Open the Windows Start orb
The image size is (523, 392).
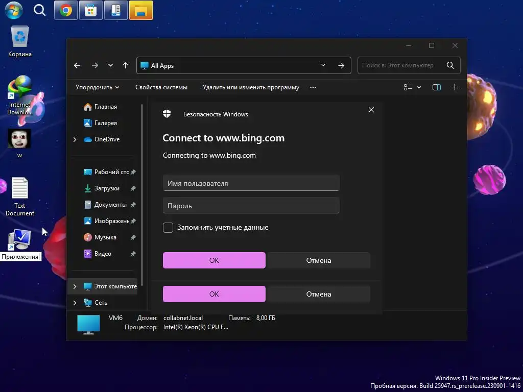pos(14,10)
